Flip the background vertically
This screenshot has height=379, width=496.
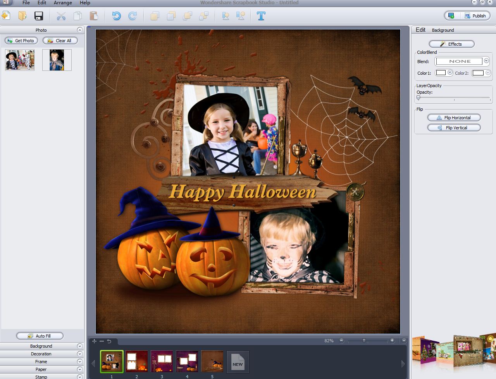pos(454,128)
